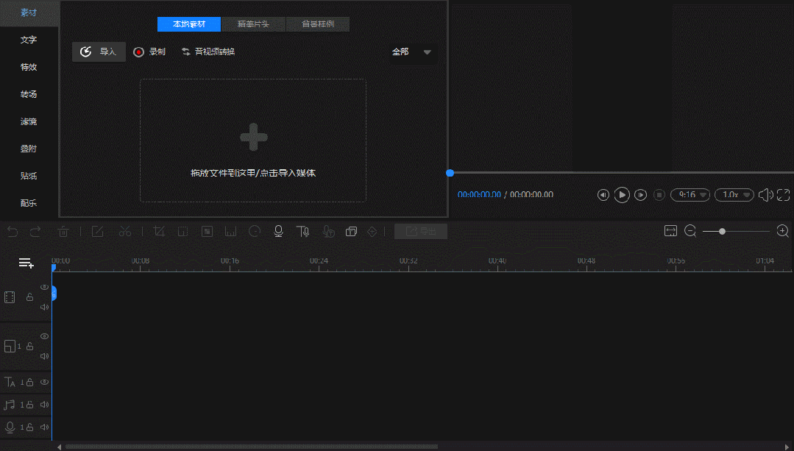This screenshot has height=451, width=794.
Task: Expand the 全部 media filter dropdown
Action: 411,52
